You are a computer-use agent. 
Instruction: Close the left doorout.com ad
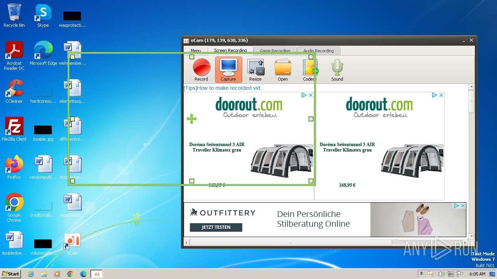311,95
